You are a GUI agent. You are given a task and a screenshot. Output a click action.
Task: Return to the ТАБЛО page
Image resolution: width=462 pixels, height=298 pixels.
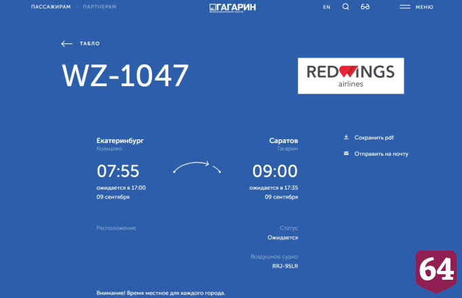[90, 43]
